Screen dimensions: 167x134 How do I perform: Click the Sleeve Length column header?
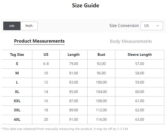(x=140, y=54)
